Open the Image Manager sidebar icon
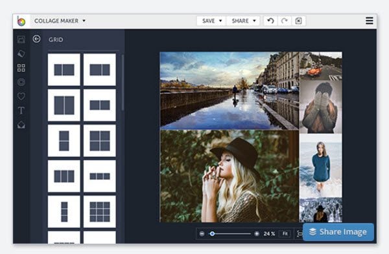 click(x=21, y=39)
